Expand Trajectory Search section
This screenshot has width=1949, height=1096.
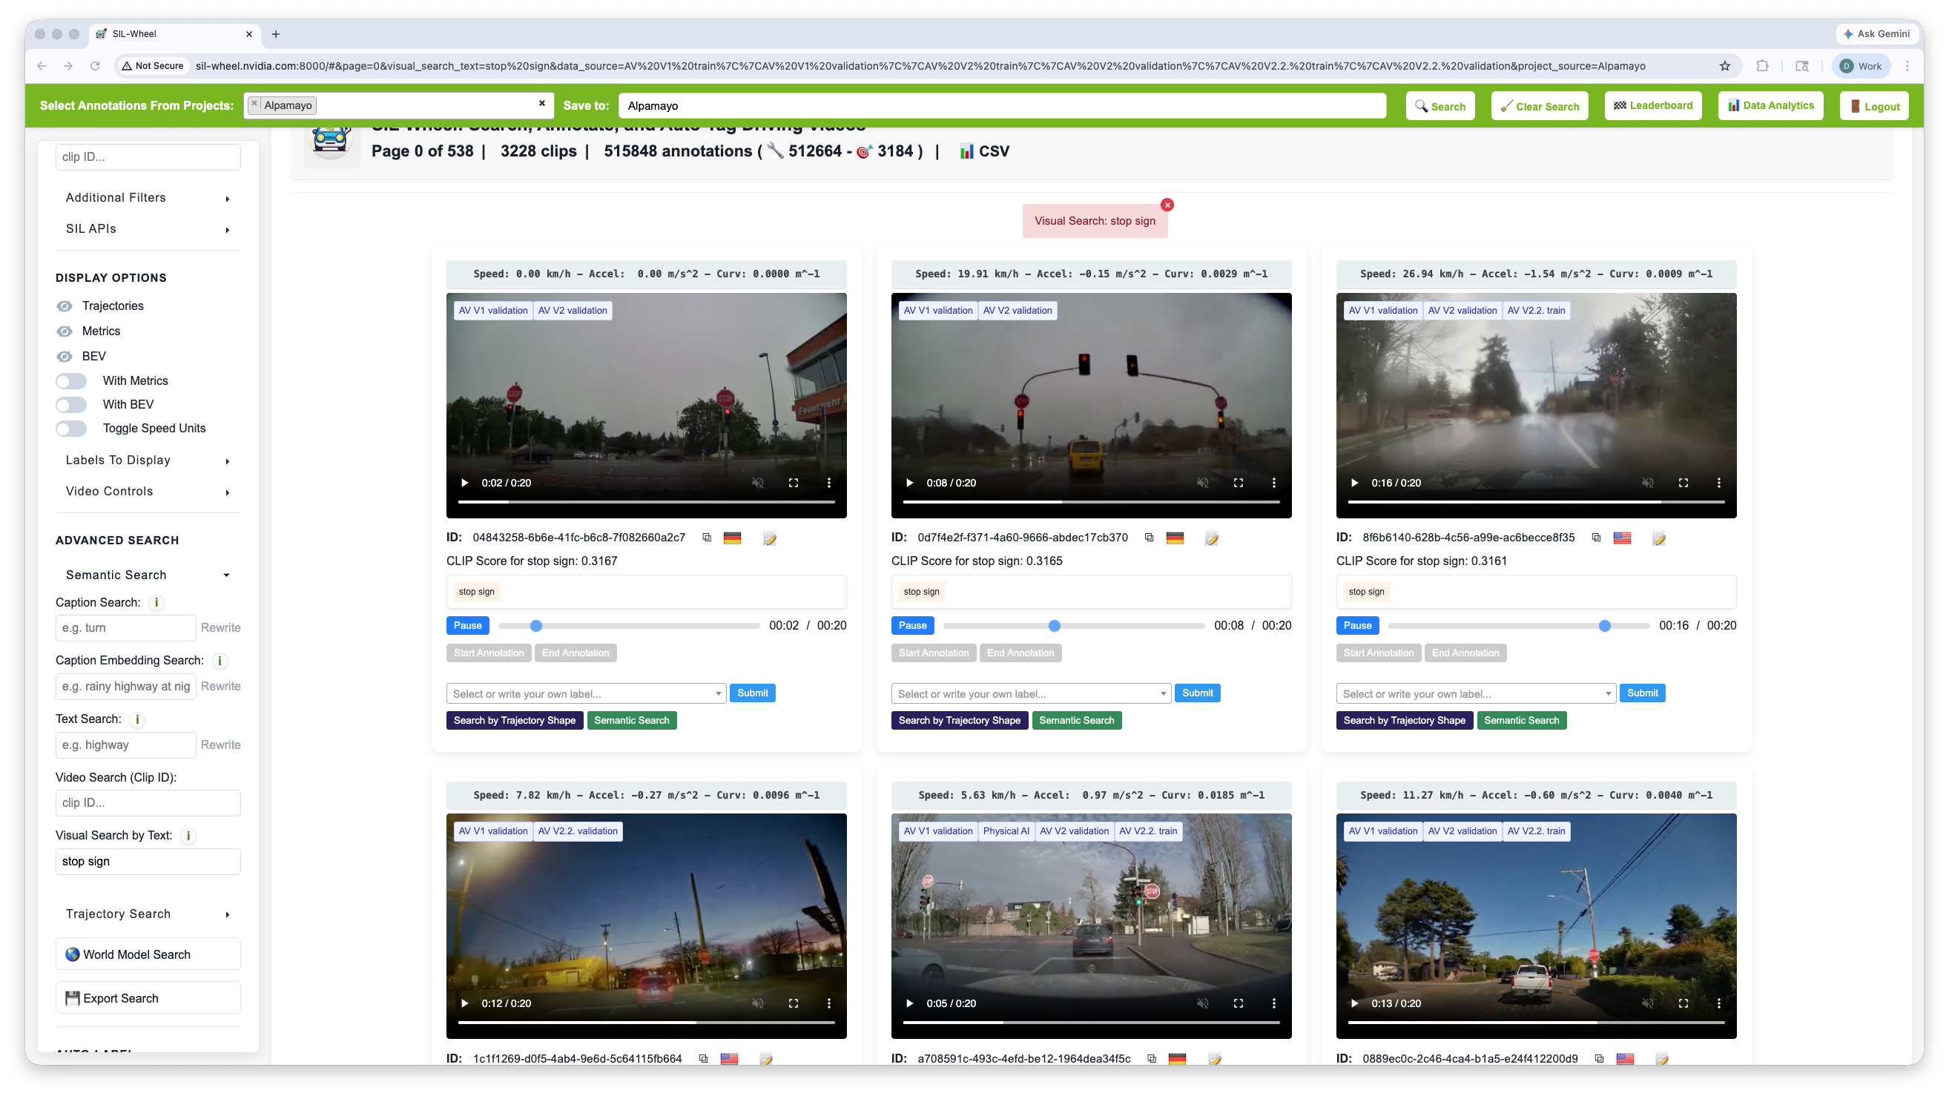click(x=148, y=914)
